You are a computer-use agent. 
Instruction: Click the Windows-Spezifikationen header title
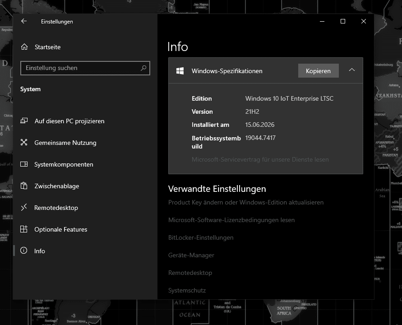227,71
